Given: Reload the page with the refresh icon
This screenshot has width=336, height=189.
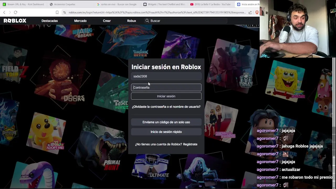Looking at the screenshot, I should [x=15, y=12].
